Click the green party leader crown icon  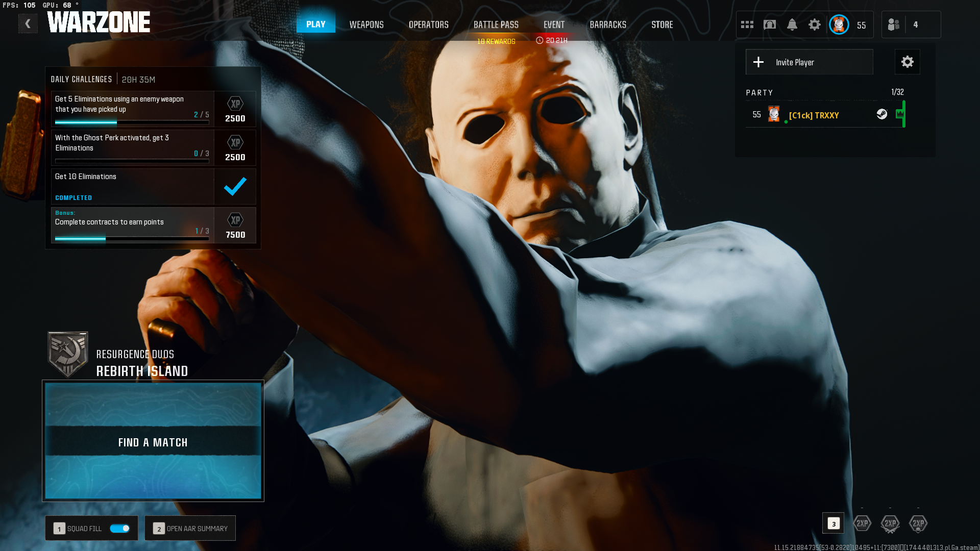pyautogui.click(x=900, y=114)
